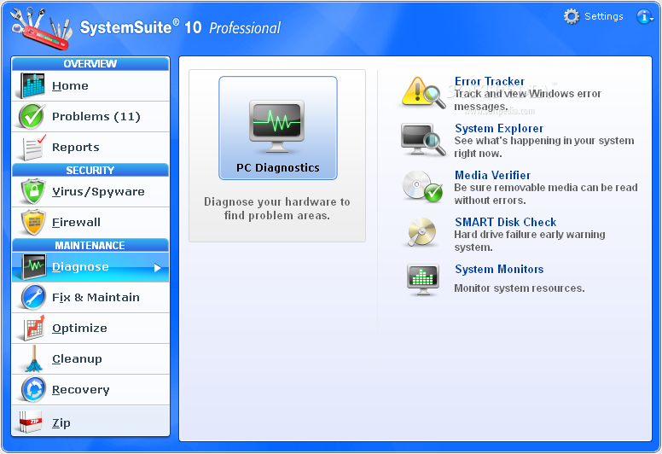Viewport: 662px width, 454px height.
Task: Select the Firewall menu entry
Action: [90, 223]
